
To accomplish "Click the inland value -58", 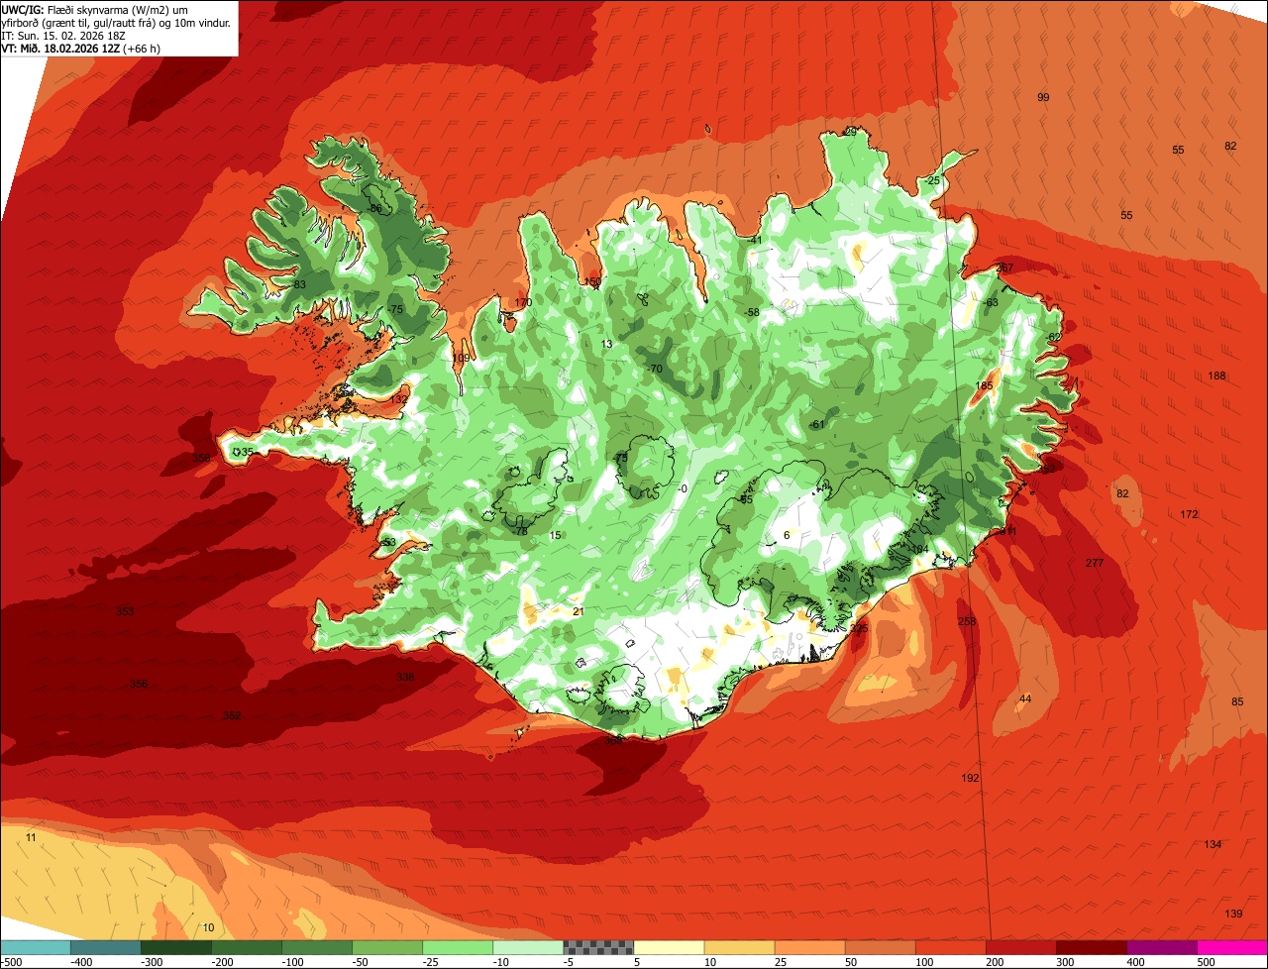I will [752, 312].
